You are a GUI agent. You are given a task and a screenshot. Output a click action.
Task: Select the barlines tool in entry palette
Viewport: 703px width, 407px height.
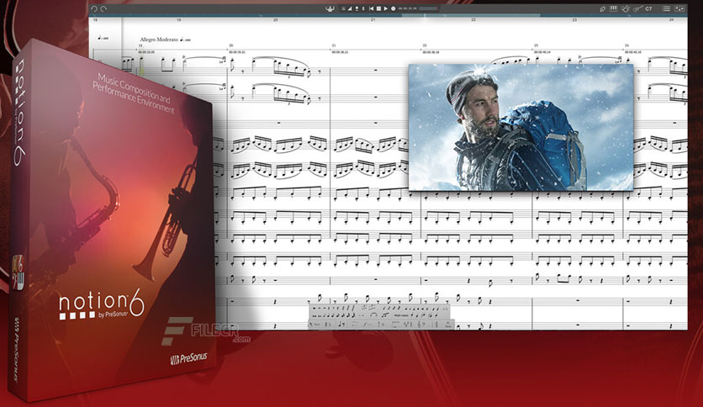tap(436, 325)
